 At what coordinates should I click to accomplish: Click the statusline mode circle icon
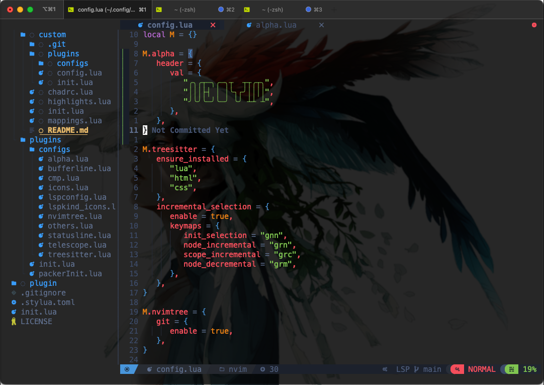pyautogui.click(x=127, y=369)
